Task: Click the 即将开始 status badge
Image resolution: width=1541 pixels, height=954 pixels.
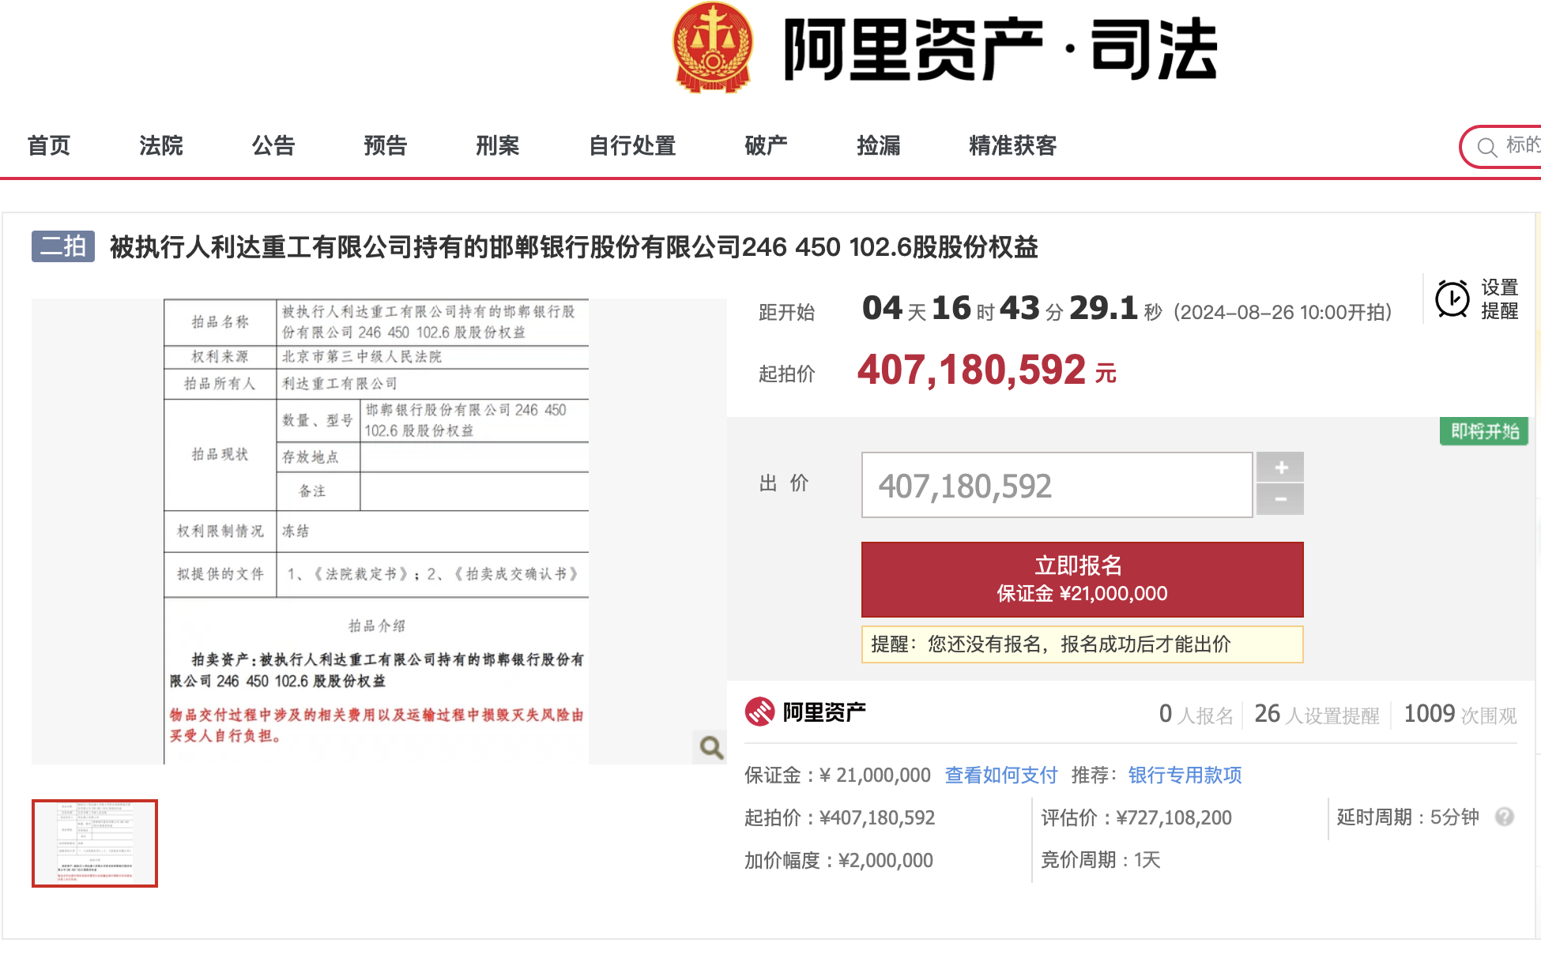Action: [1484, 431]
